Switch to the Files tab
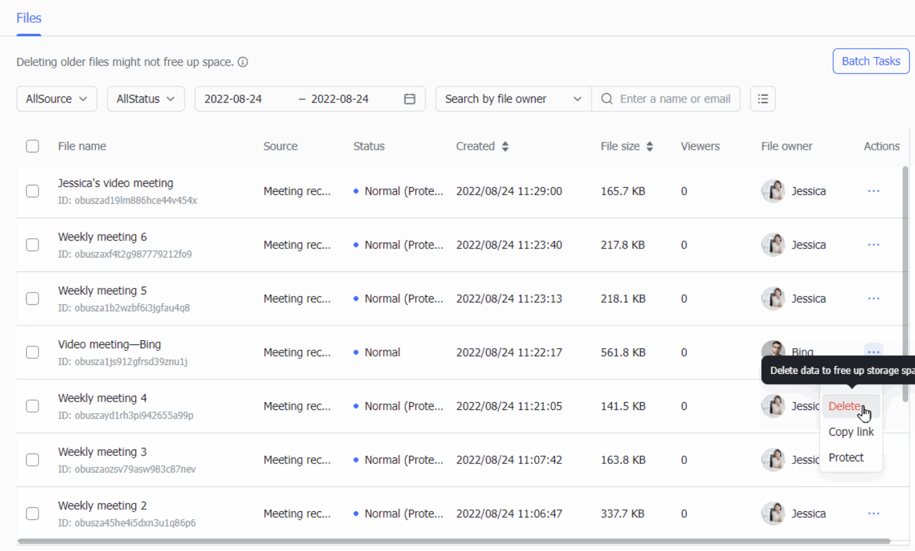915x551 pixels. pos(29,18)
